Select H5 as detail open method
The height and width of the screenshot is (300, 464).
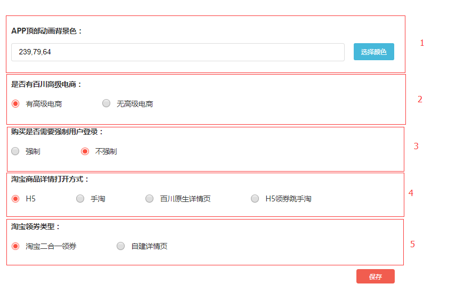(15, 199)
